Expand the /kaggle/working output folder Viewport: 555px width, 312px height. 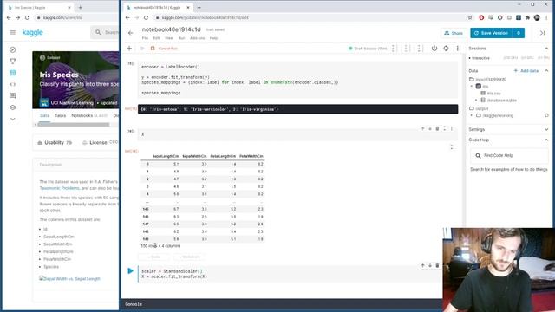[472, 115]
